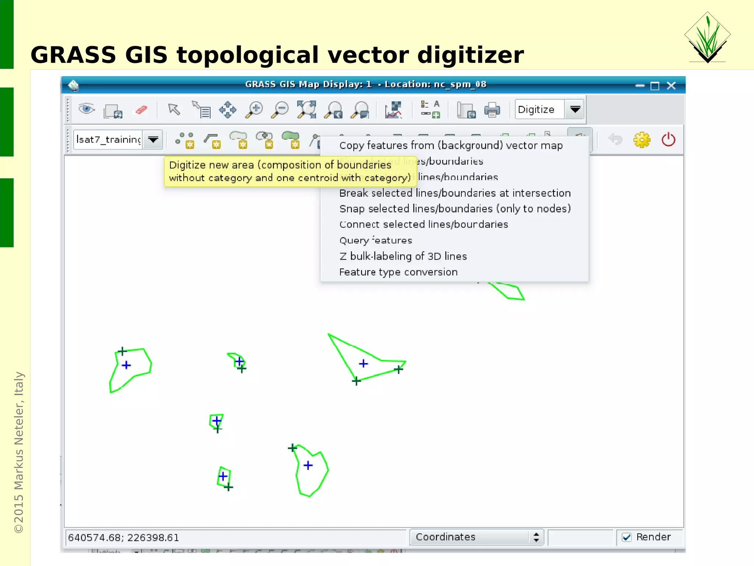Click the Zoom out magnifier
The image size is (754, 566).
point(280,110)
